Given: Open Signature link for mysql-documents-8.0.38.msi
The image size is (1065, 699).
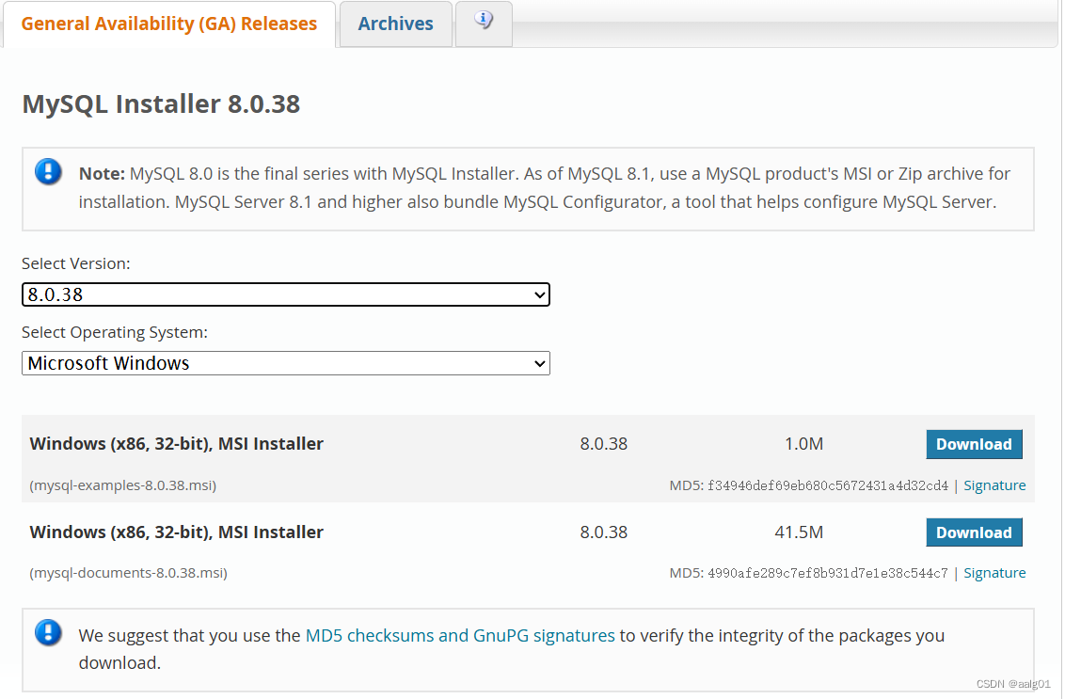Looking at the screenshot, I should pyautogui.click(x=994, y=573).
